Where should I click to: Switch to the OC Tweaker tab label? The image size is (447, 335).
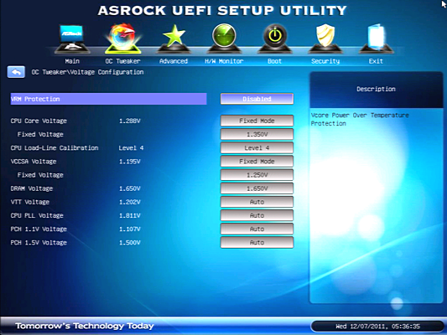click(x=123, y=61)
